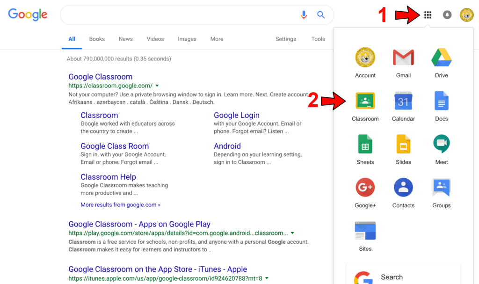Viewport: 479px width, 284px height.
Task: Start voice search with the microphone
Action: [304, 15]
